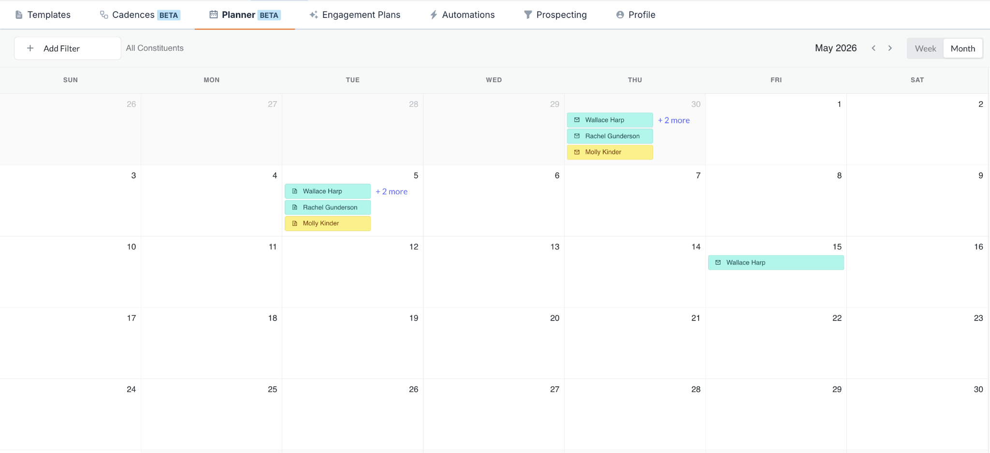Open the Prospecting tab
990x453 pixels.
tap(555, 15)
